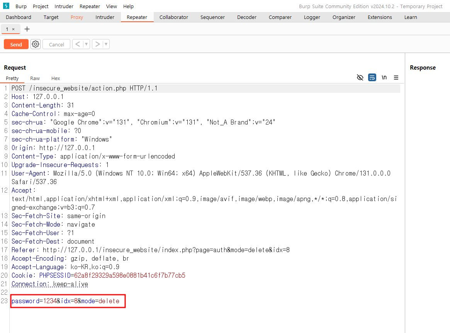Click the Host: 127.0.0.1 header line
Screen dimensions: 450x333
coord(37,97)
